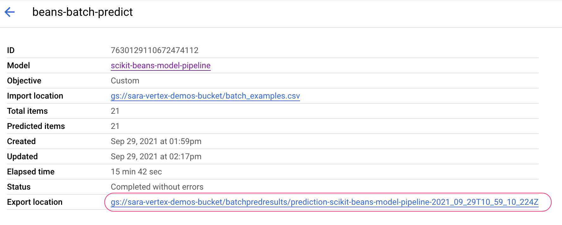Click the Total items count 21
562x225 pixels.
[115, 111]
